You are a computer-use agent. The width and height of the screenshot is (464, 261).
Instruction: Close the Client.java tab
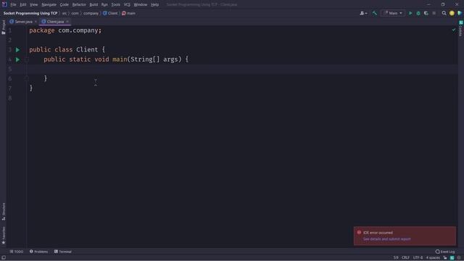point(67,22)
